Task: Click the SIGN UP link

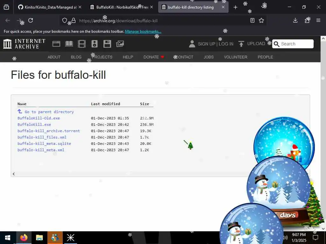Action: (206, 44)
